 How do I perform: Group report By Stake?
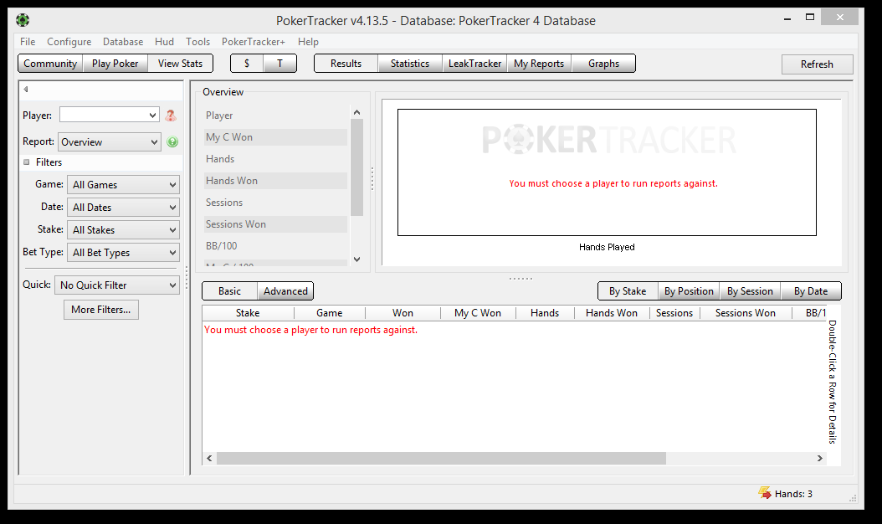[x=628, y=291]
